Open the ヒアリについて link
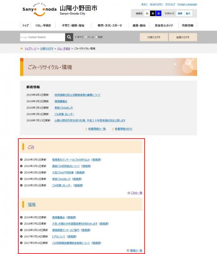Image resolution: width=217 pixels, height=254 pixels. (59, 237)
